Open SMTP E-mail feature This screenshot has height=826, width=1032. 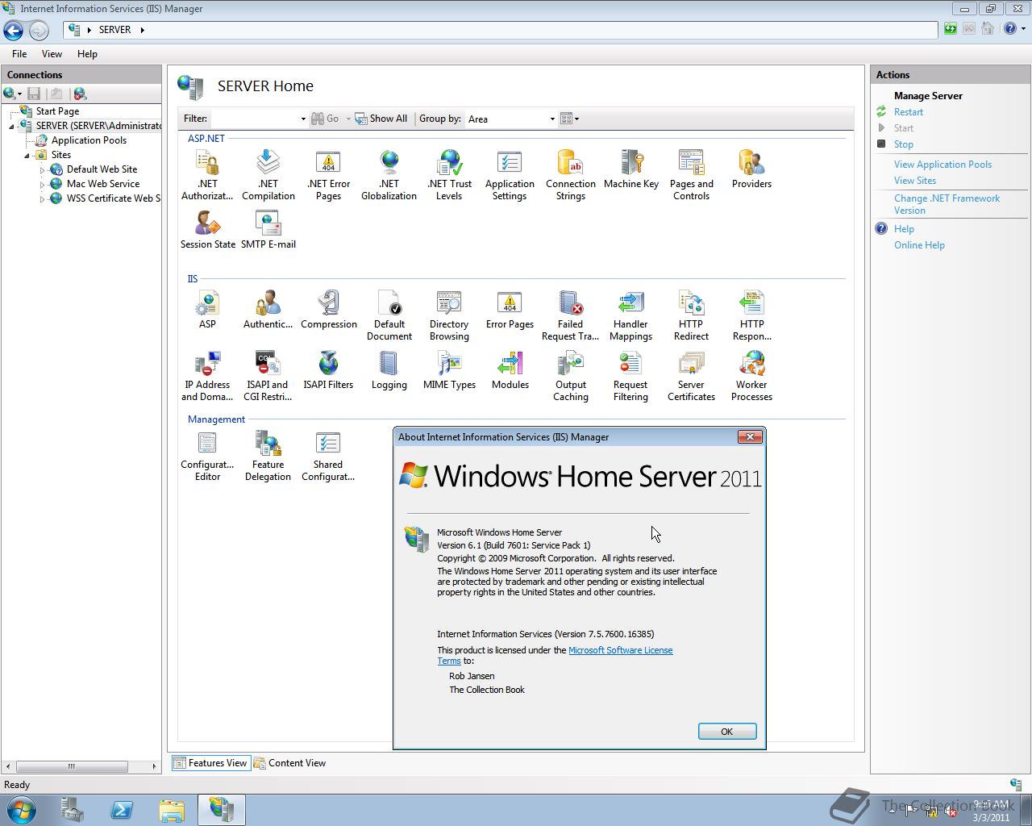tap(268, 230)
